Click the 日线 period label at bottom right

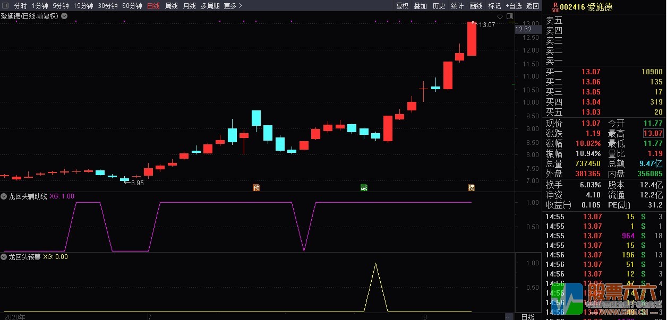527,316
